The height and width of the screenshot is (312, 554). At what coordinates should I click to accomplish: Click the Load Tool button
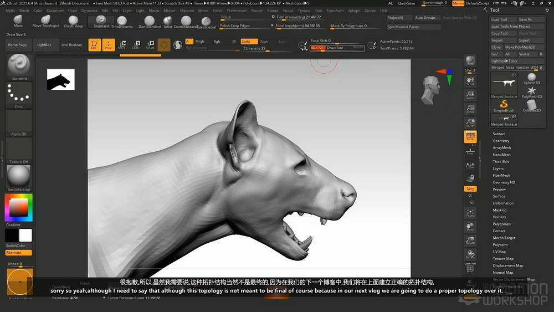[504, 19]
